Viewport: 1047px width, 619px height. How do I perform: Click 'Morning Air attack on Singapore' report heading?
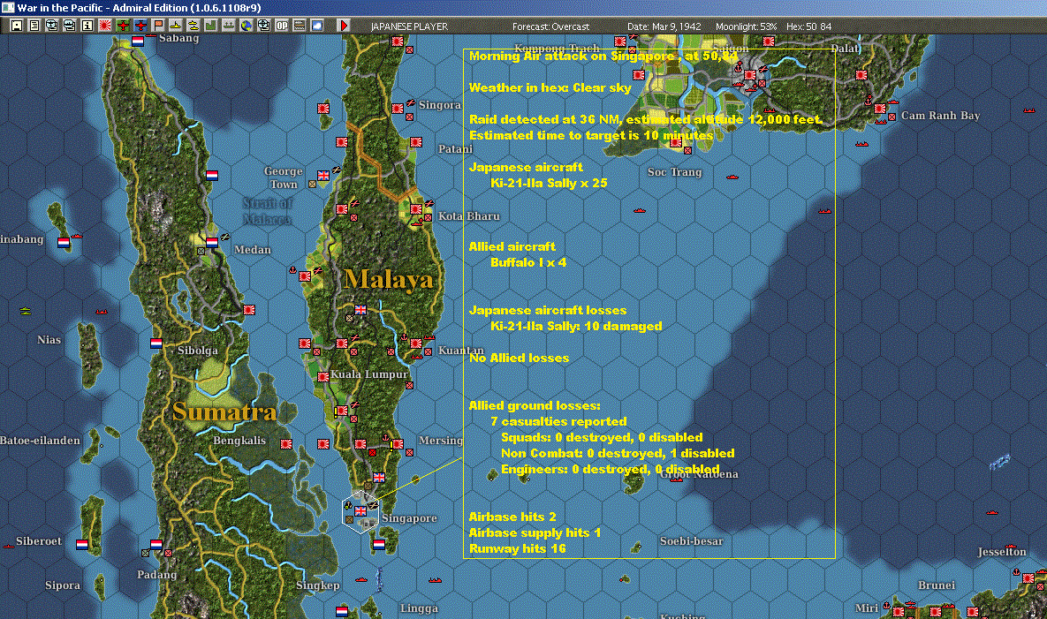coord(573,56)
